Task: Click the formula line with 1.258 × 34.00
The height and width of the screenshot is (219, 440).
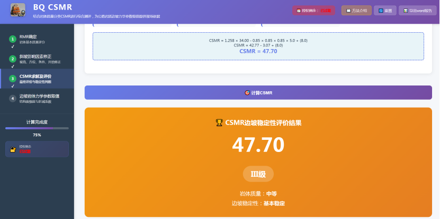Action: 258,41
